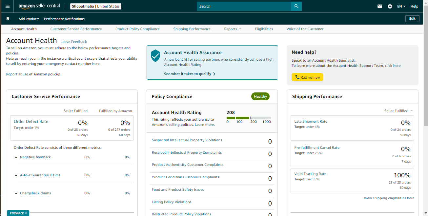428x216 pixels.
Task: Open Product Condition Customer Complaints
Action: [185, 177]
